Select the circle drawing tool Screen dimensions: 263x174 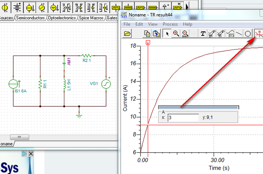pyautogui.click(x=247, y=34)
